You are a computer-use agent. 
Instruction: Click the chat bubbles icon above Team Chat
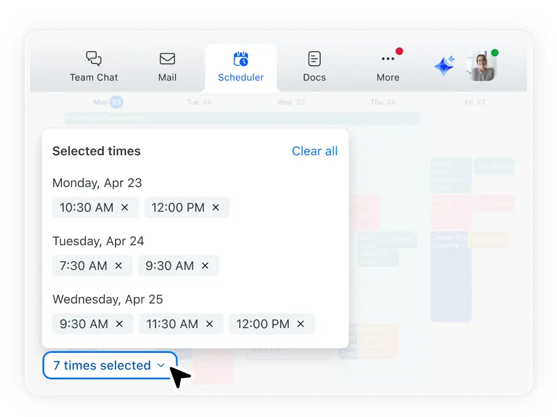[94, 58]
